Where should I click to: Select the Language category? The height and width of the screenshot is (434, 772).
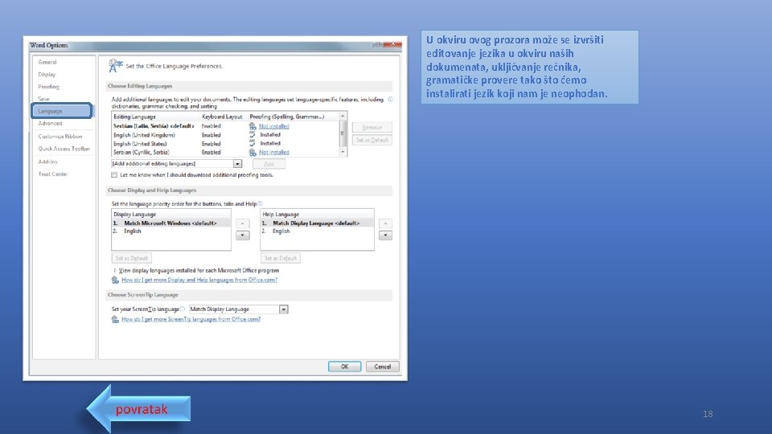pyautogui.click(x=62, y=111)
